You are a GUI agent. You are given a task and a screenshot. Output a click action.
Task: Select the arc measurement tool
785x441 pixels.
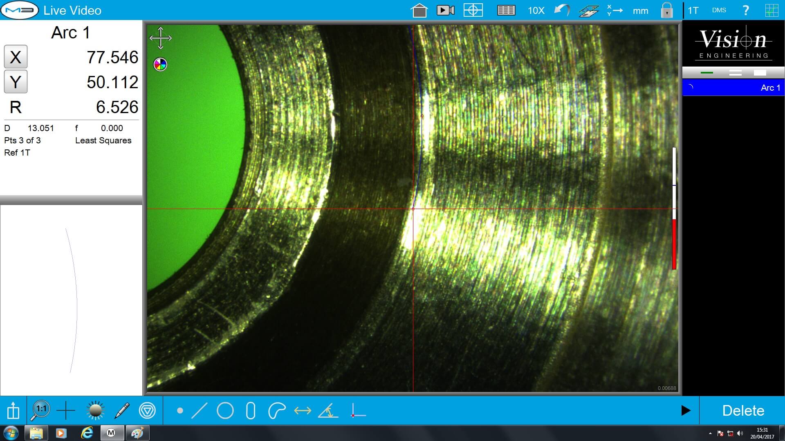click(x=278, y=411)
